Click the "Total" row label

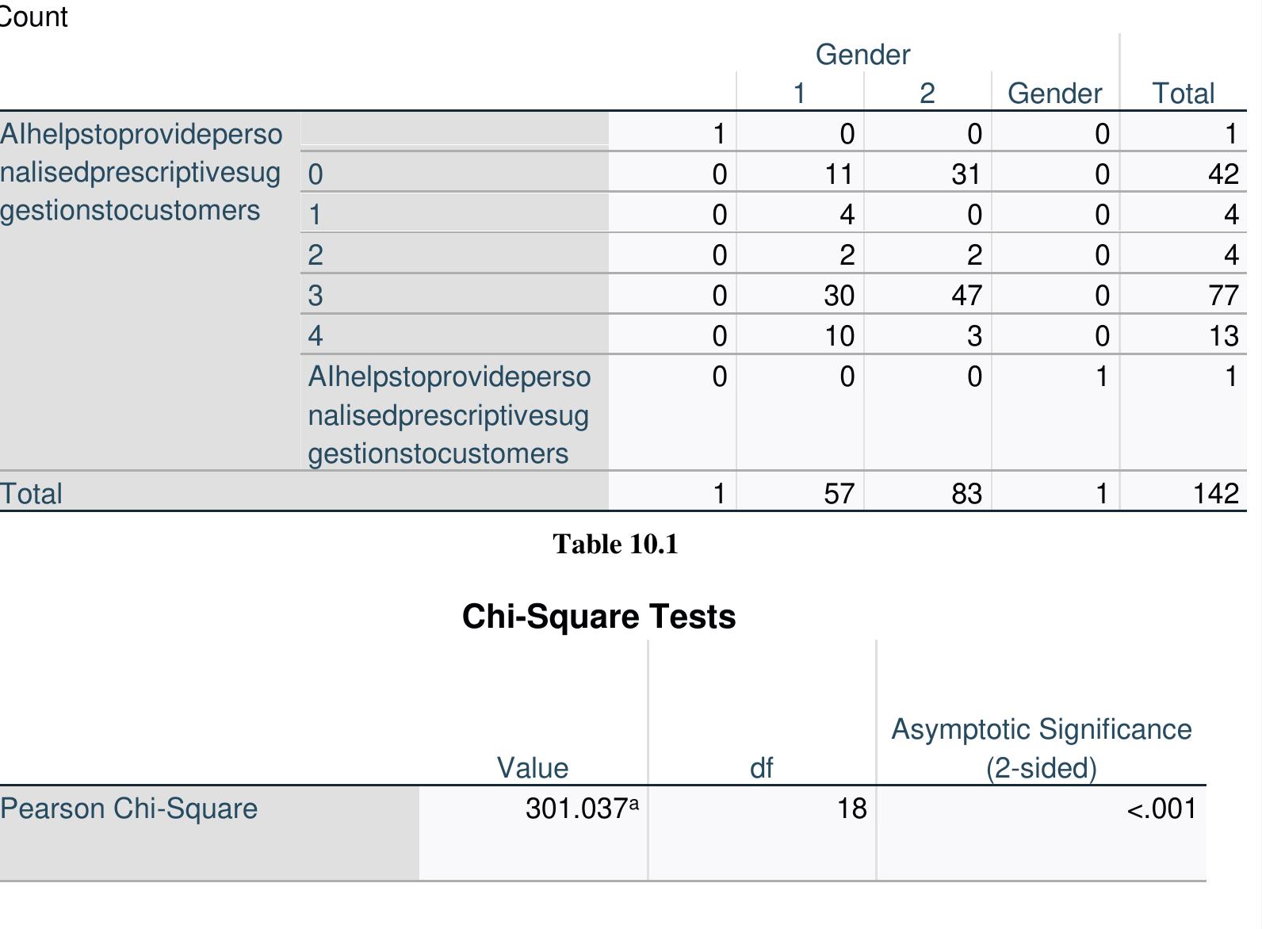click(31, 494)
